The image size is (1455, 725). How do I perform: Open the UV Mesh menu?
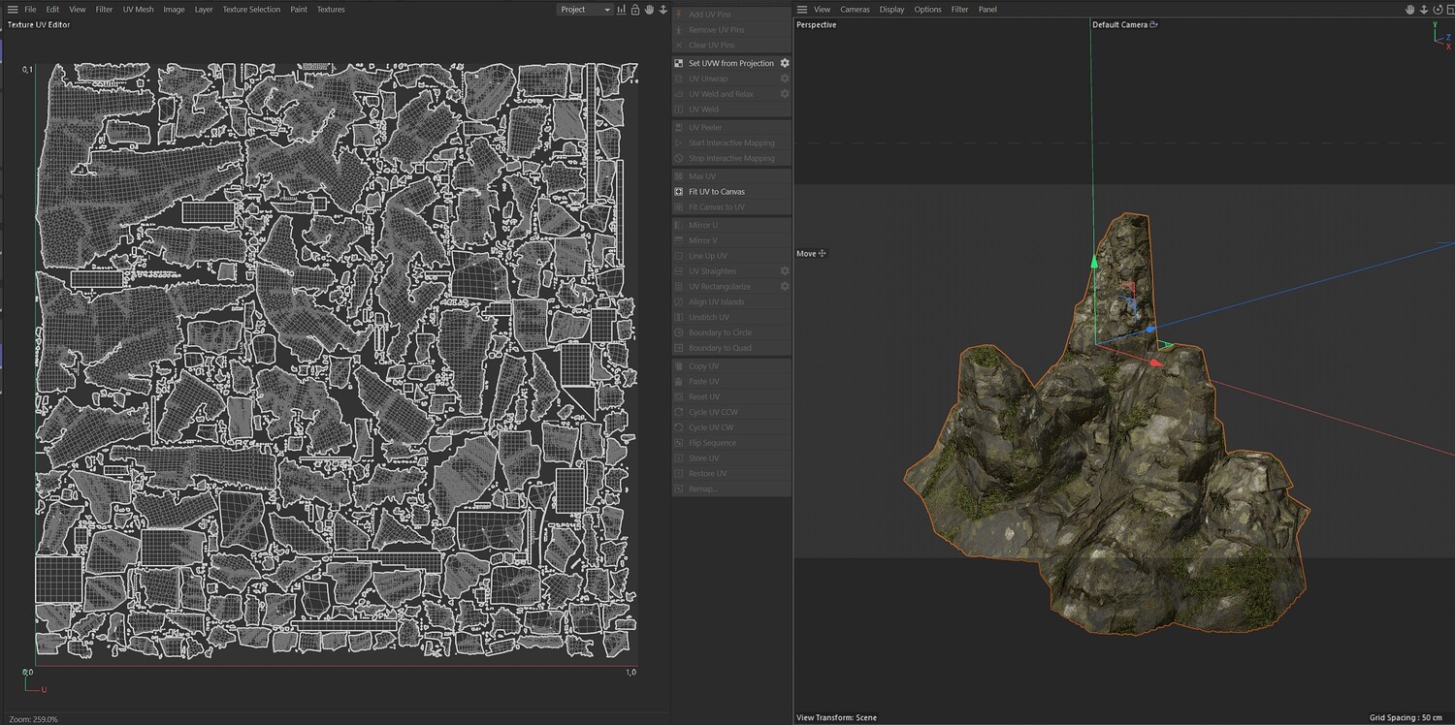(138, 10)
